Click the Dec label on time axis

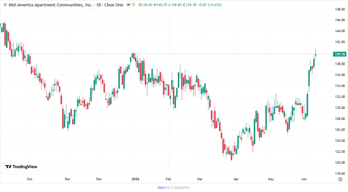pos(99,179)
